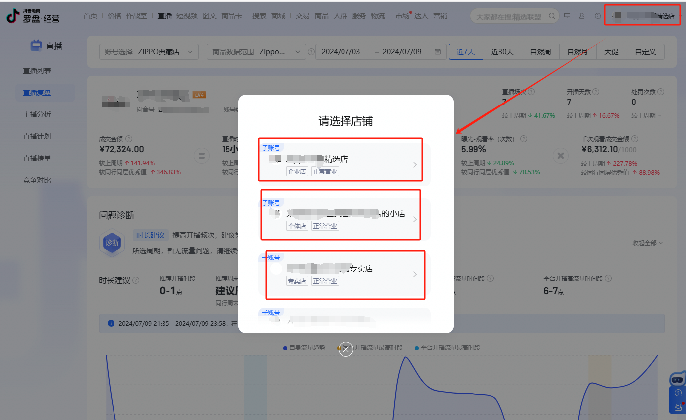This screenshot has height=420, width=686.
Task: Open the monitor screen icon in the header
Action: 567,16
